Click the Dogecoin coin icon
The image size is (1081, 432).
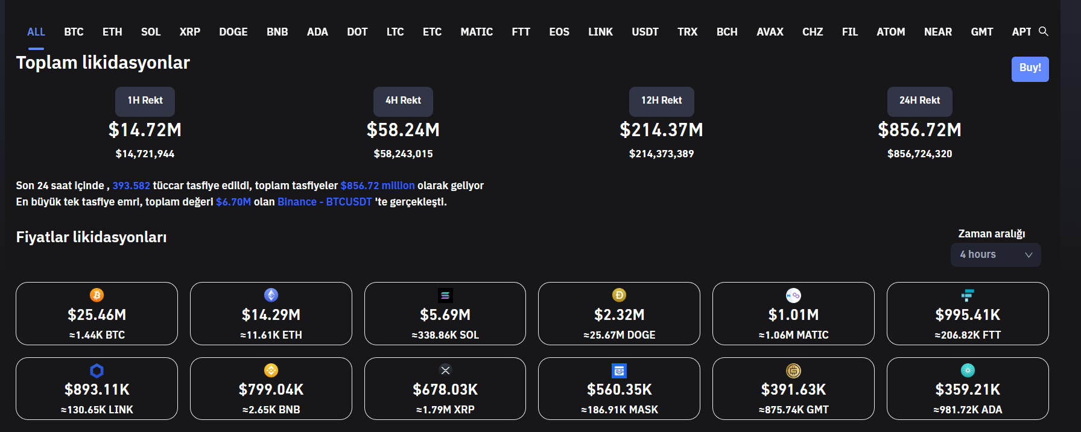click(x=619, y=295)
